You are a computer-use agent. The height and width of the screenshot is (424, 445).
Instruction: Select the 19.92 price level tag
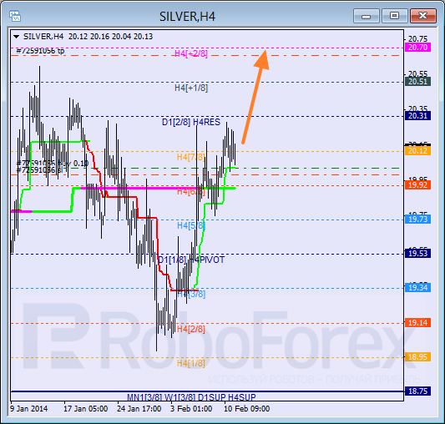pyautogui.click(x=417, y=185)
